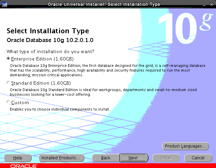216x168 pixels.
Task: Click the installer window title text
Action: pyautogui.click(x=104, y=4)
